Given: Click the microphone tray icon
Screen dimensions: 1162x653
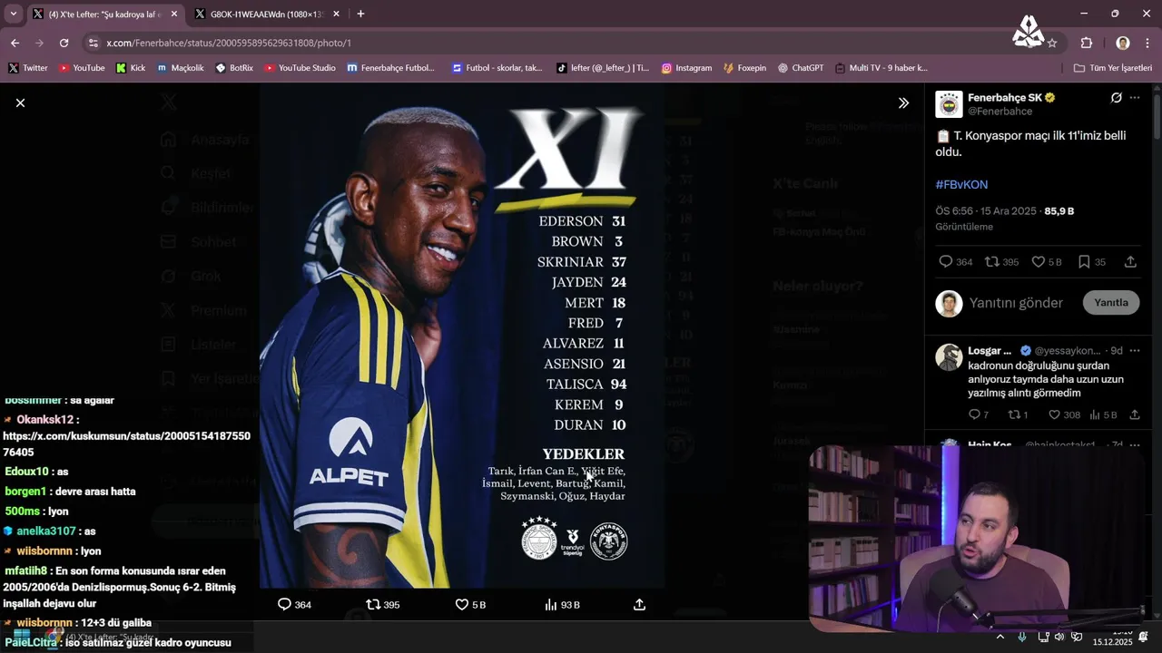Looking at the screenshot, I should tap(1022, 637).
